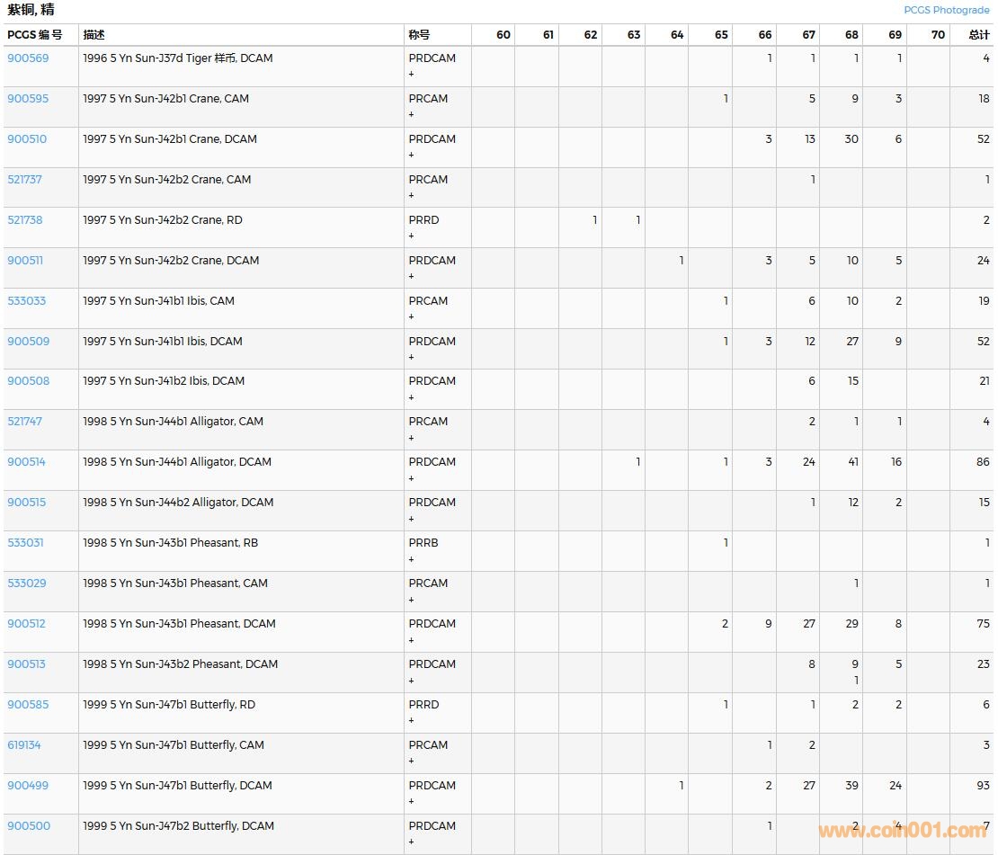Screen dimensions: 998x855
Task: Click PCGS number 533031 link
Action: pyautogui.click(x=26, y=543)
